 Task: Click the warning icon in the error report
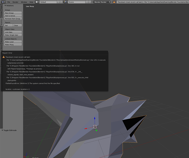[3, 57]
